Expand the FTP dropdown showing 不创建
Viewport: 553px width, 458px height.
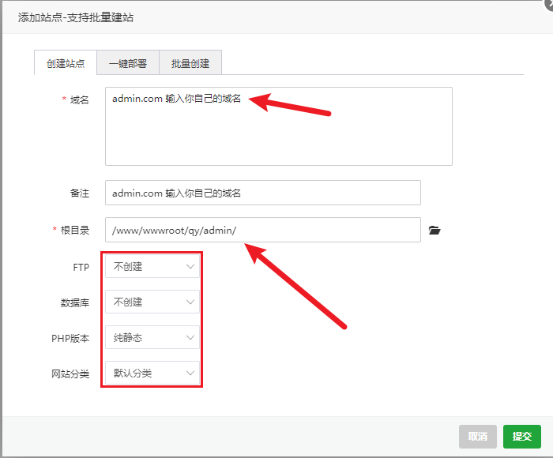point(152,267)
